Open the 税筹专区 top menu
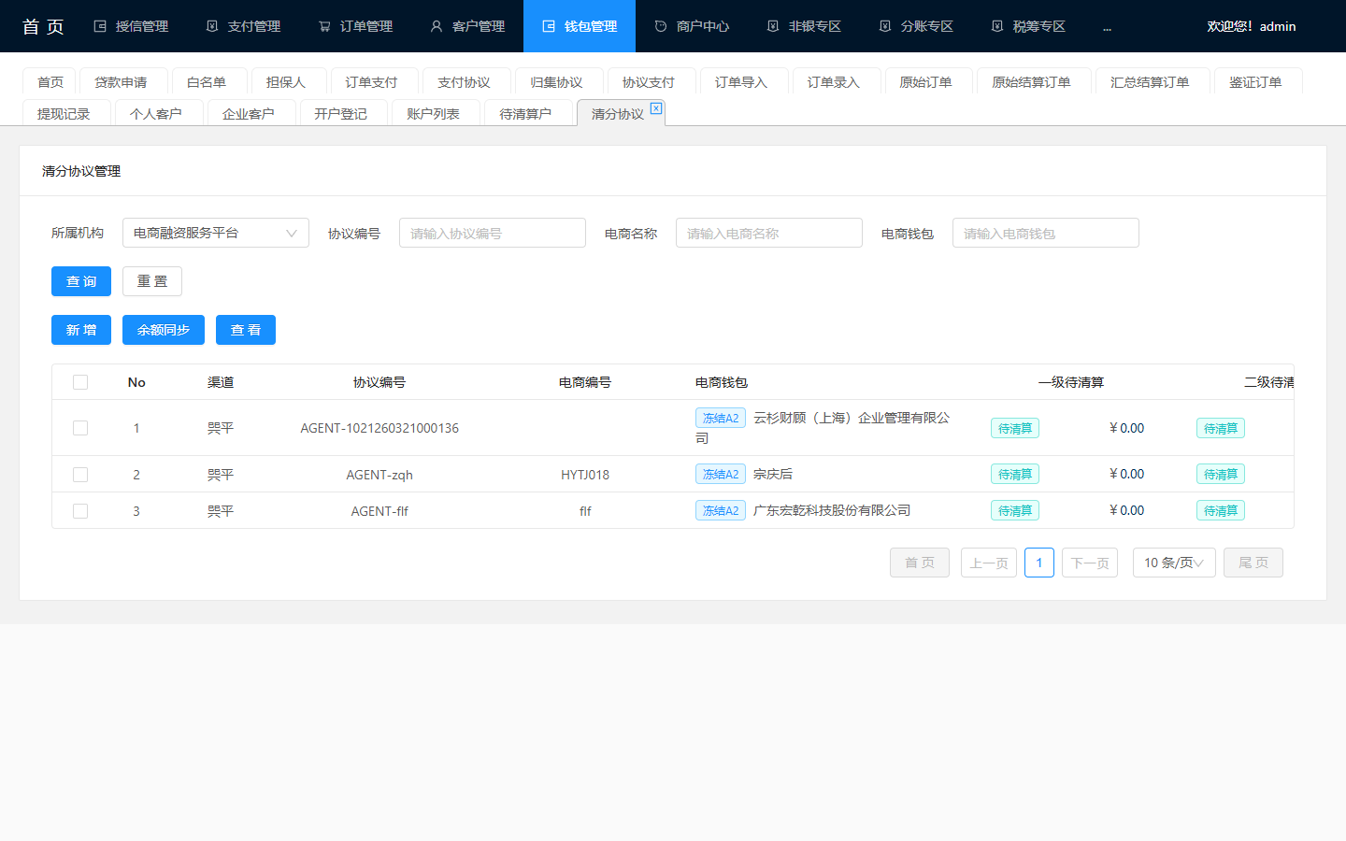 coord(1028,26)
